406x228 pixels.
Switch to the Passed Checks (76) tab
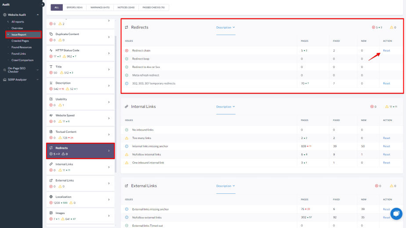(x=153, y=7)
